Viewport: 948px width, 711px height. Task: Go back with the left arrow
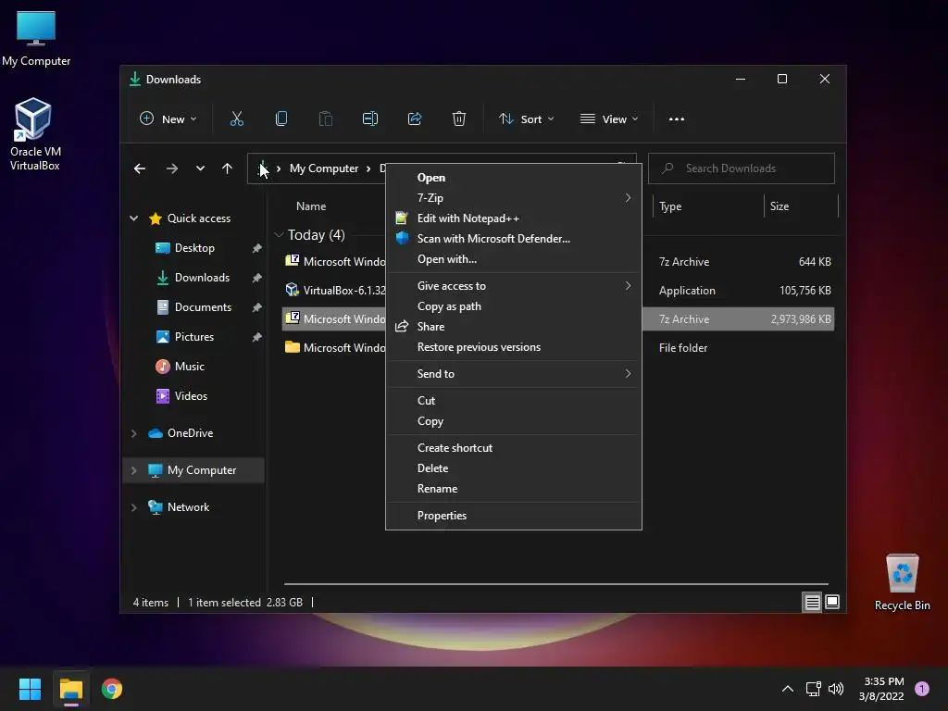[140, 168]
